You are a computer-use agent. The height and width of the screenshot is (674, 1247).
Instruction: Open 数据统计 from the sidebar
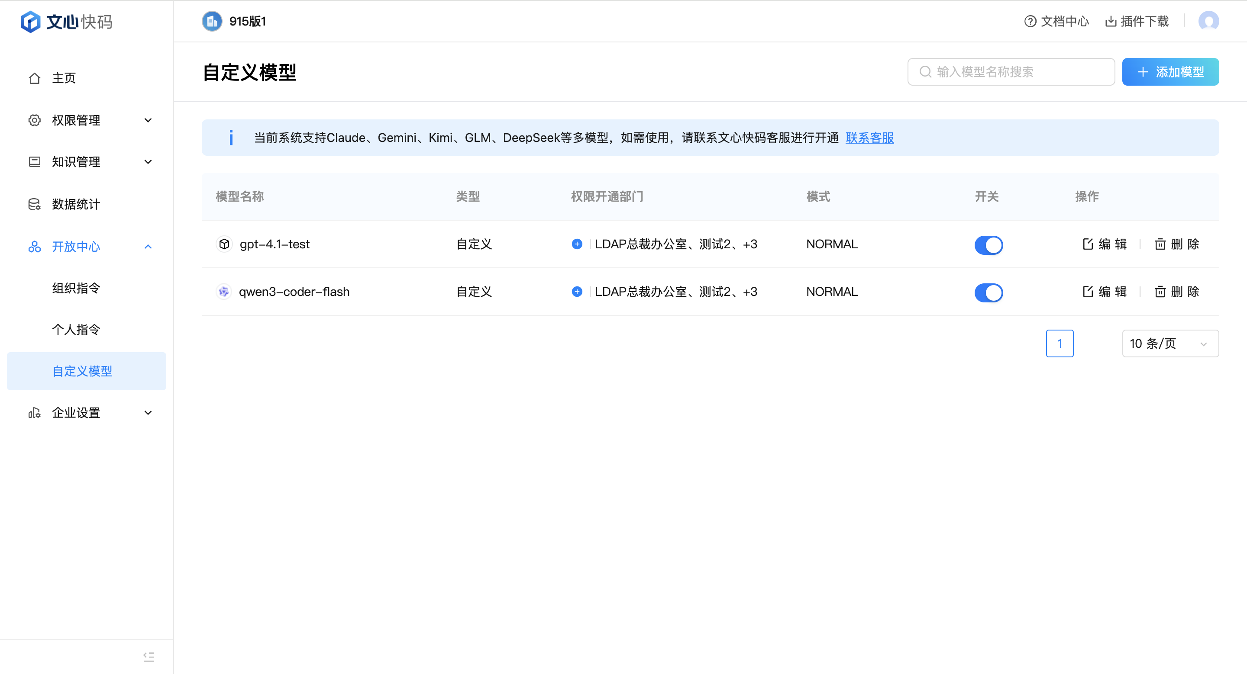coord(76,204)
